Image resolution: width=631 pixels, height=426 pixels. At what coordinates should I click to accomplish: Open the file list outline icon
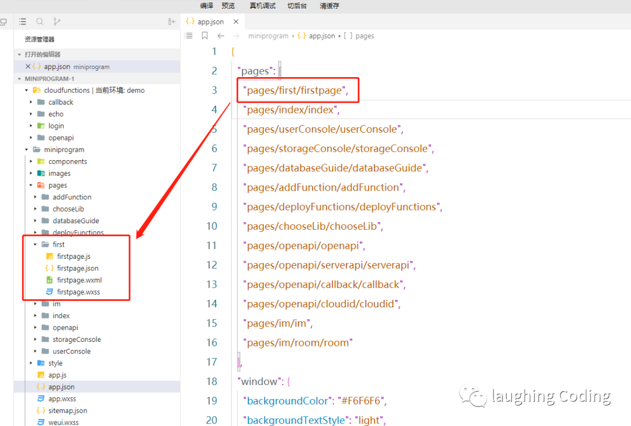23,22
